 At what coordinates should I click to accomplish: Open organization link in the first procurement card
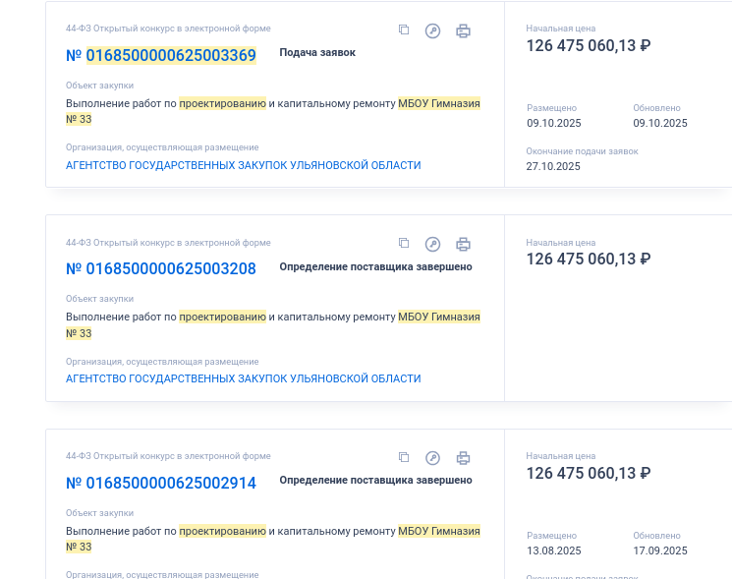coord(243,165)
